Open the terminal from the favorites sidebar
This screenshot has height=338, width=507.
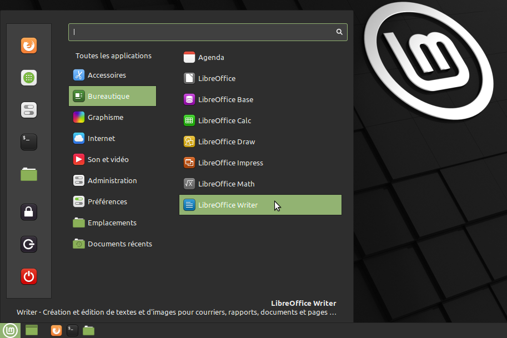29,142
